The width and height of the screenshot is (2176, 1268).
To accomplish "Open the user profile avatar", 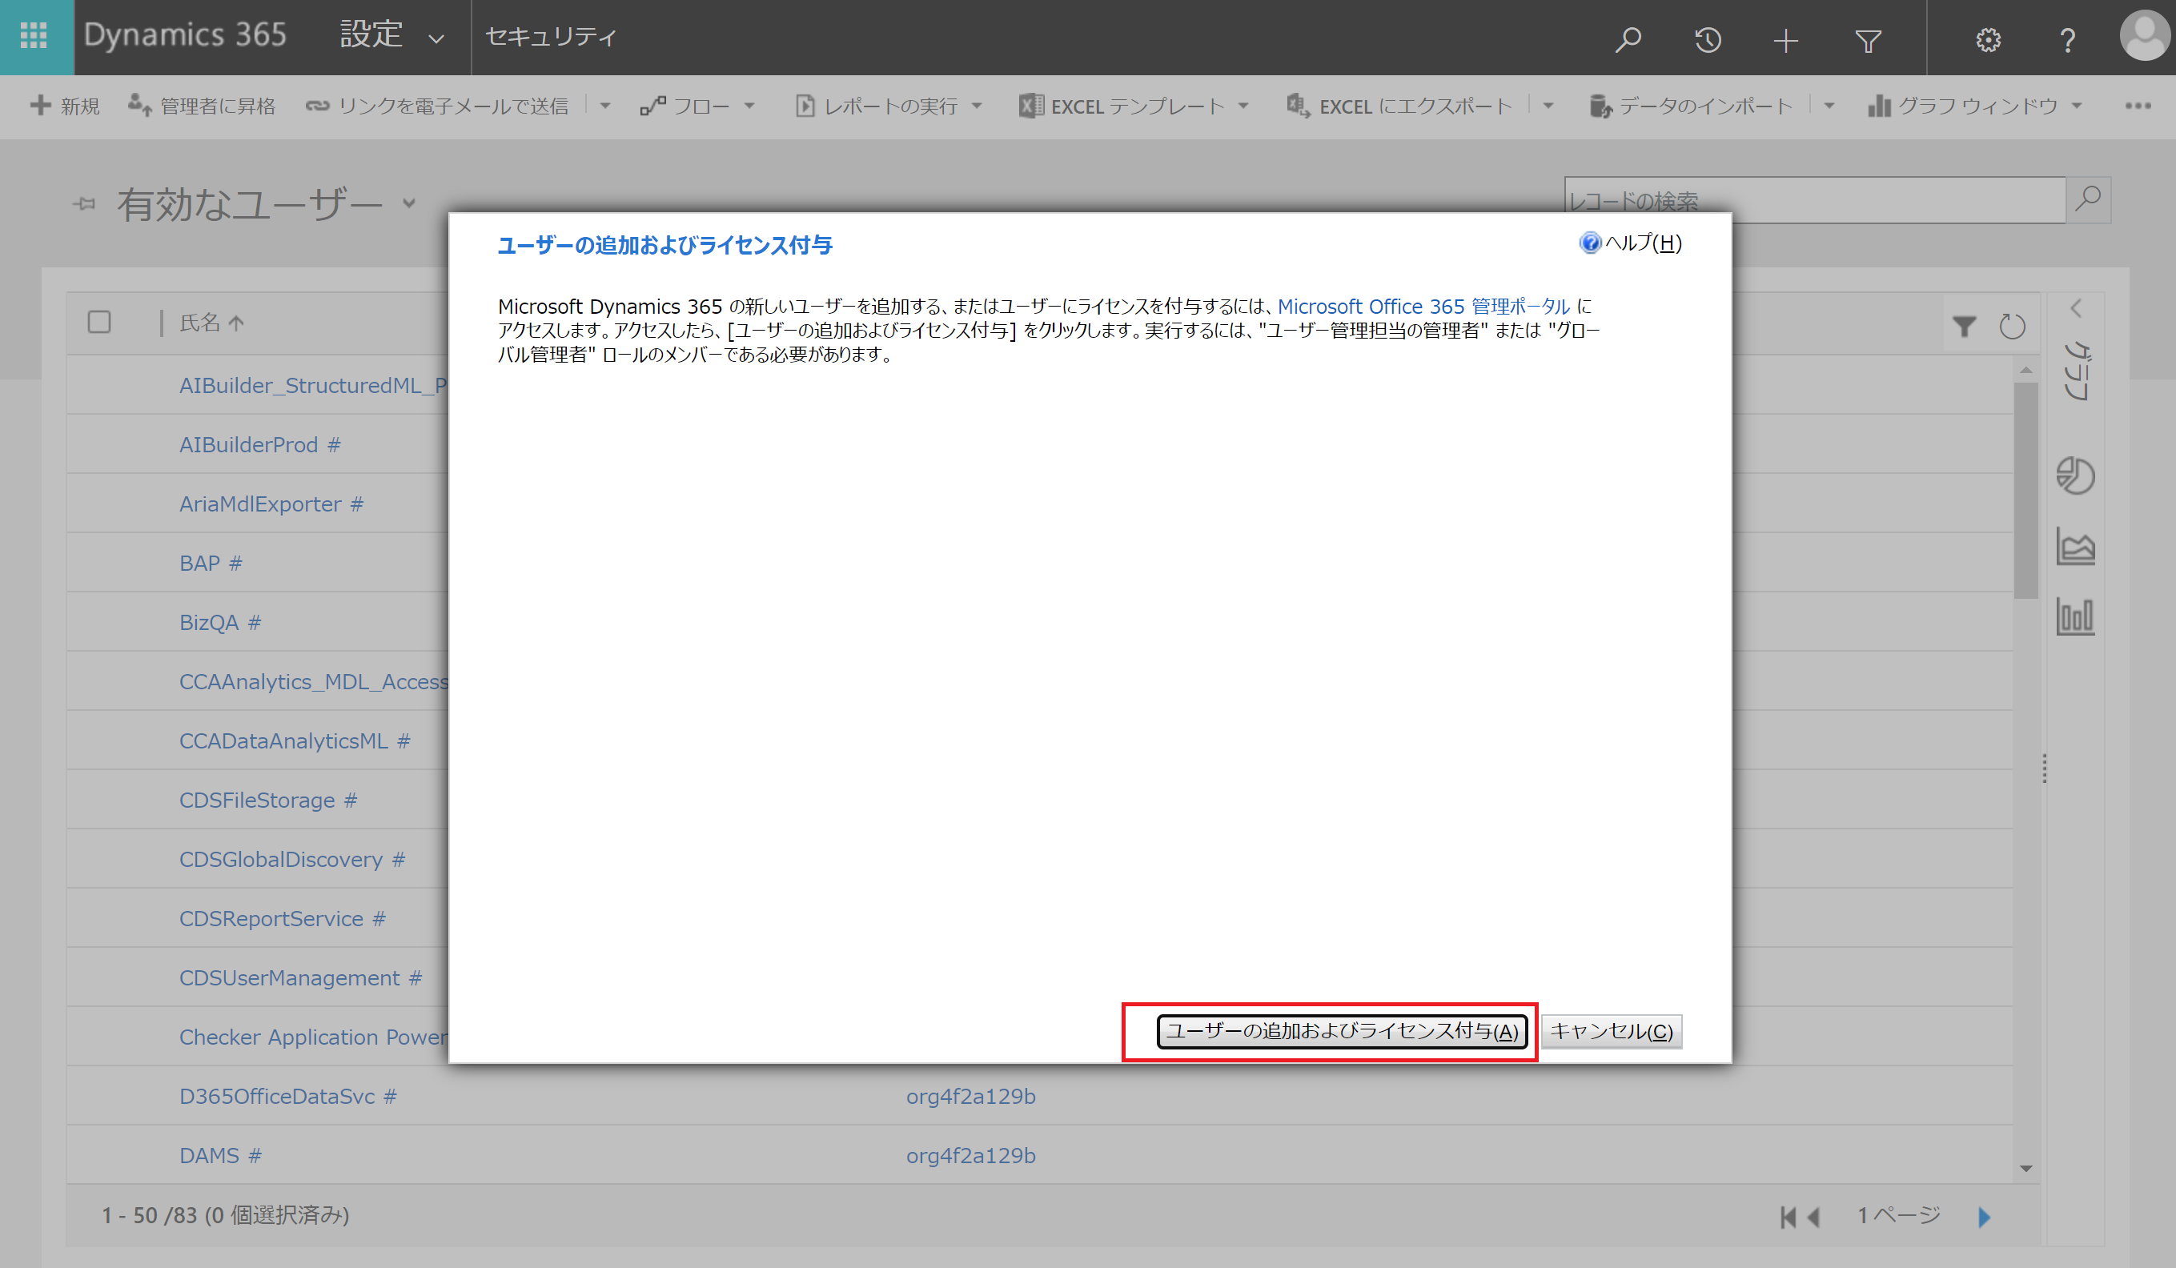I will [2145, 36].
